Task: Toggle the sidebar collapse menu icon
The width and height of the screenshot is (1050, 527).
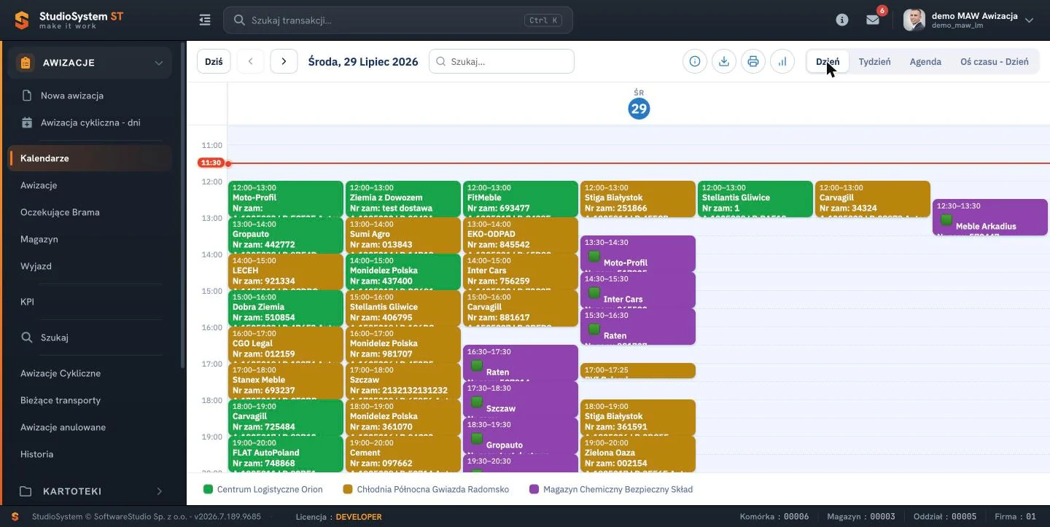Action: [x=205, y=20]
